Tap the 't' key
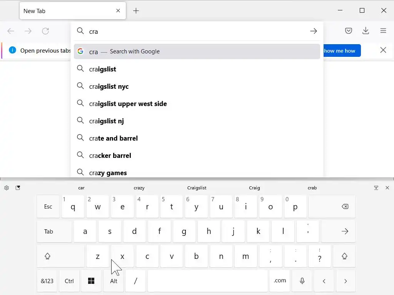 [172, 207]
